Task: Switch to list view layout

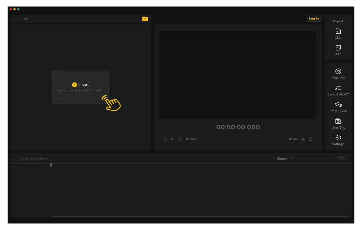Action: pyautogui.click(x=16, y=19)
